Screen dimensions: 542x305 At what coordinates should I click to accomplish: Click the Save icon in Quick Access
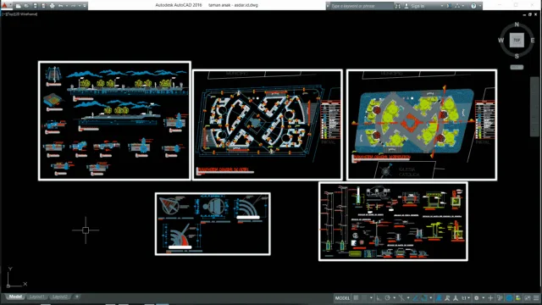(x=35, y=6)
